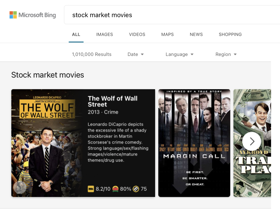The height and width of the screenshot is (210, 280).
Task: Open the Region filter dropdown
Action: pyautogui.click(x=226, y=54)
